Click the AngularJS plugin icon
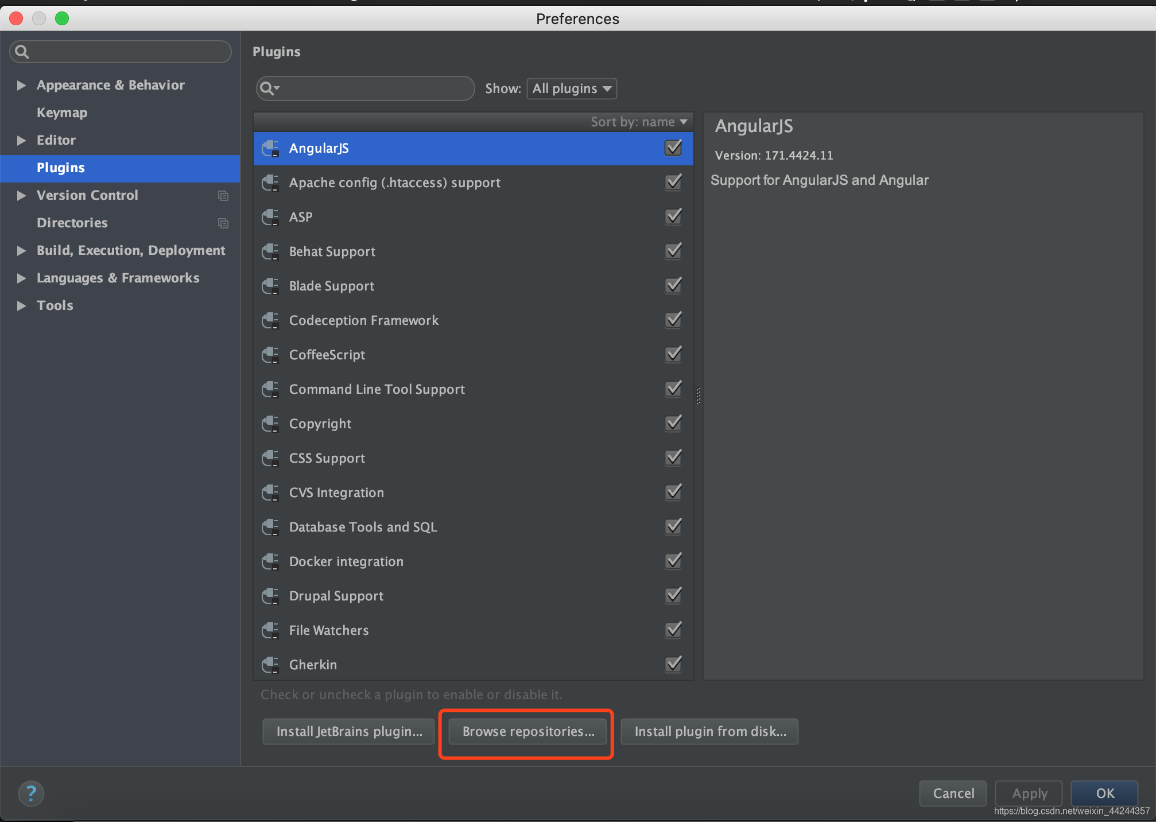 (x=270, y=148)
